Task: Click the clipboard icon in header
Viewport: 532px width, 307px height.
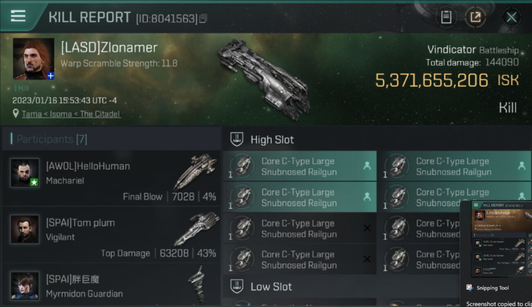Action: [446, 17]
